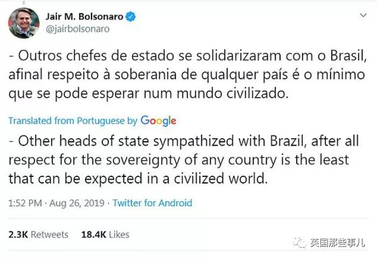377x259 pixels.
Task: Click the WeChat watermark logo icon
Action: 299,242
